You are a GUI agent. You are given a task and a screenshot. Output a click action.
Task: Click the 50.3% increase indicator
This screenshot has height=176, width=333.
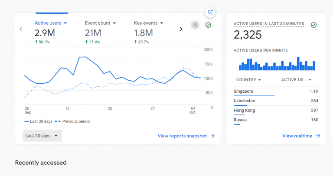42,42
